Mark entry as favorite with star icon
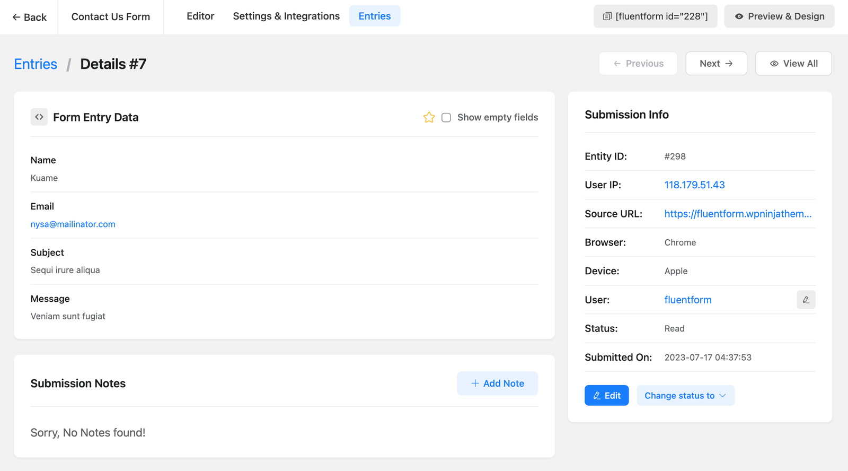The width and height of the screenshot is (848, 471). click(429, 117)
